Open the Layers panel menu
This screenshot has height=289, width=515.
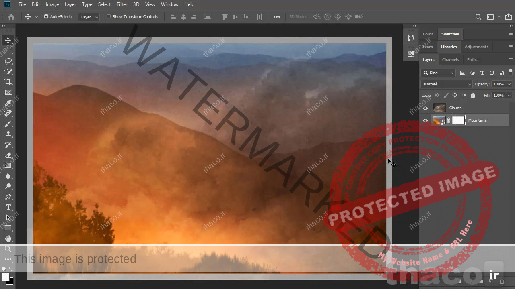tap(511, 60)
